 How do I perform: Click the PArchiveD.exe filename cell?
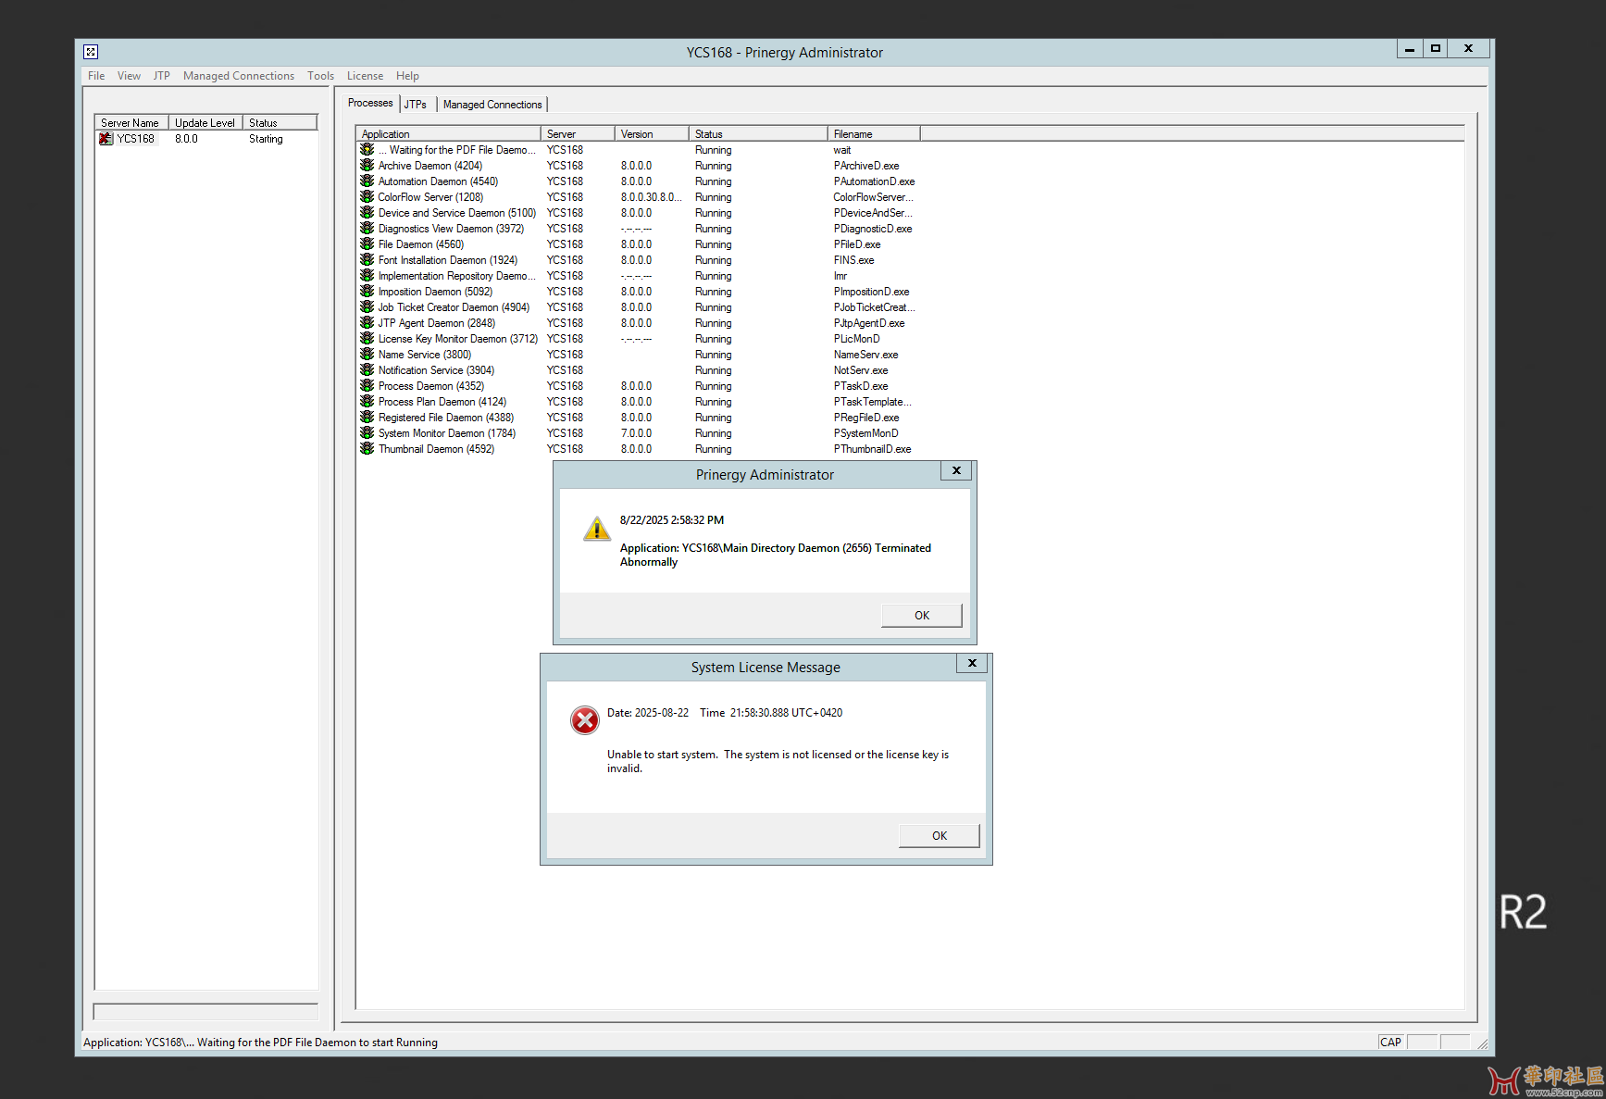click(x=866, y=166)
